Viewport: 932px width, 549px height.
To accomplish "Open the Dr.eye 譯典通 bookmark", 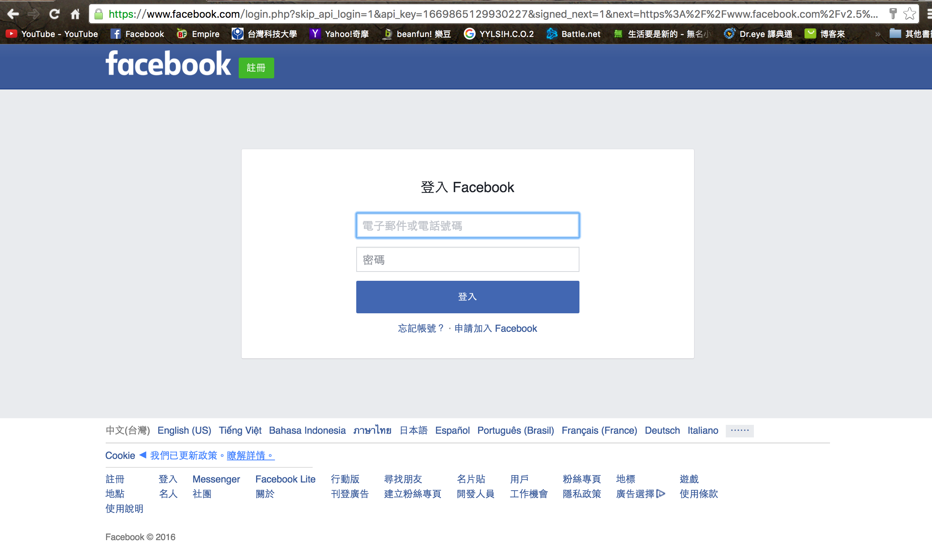I will pyautogui.click(x=758, y=34).
